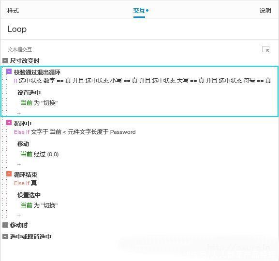Switch to the 样式 tab
Screen dimensions: 279x261
pos(13,10)
